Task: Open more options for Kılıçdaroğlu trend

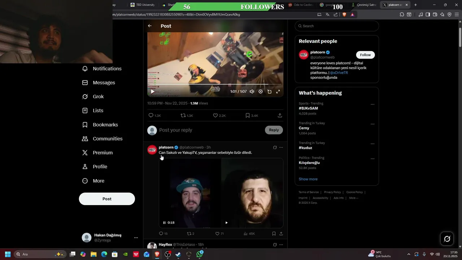Action: tap(372, 159)
